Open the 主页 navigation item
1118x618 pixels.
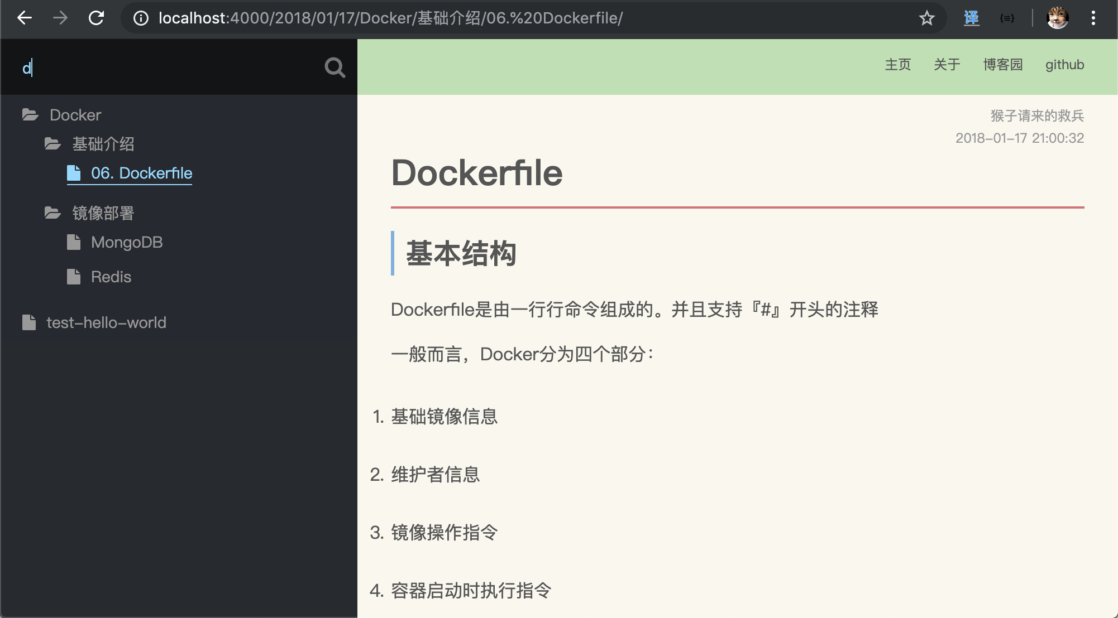(898, 65)
